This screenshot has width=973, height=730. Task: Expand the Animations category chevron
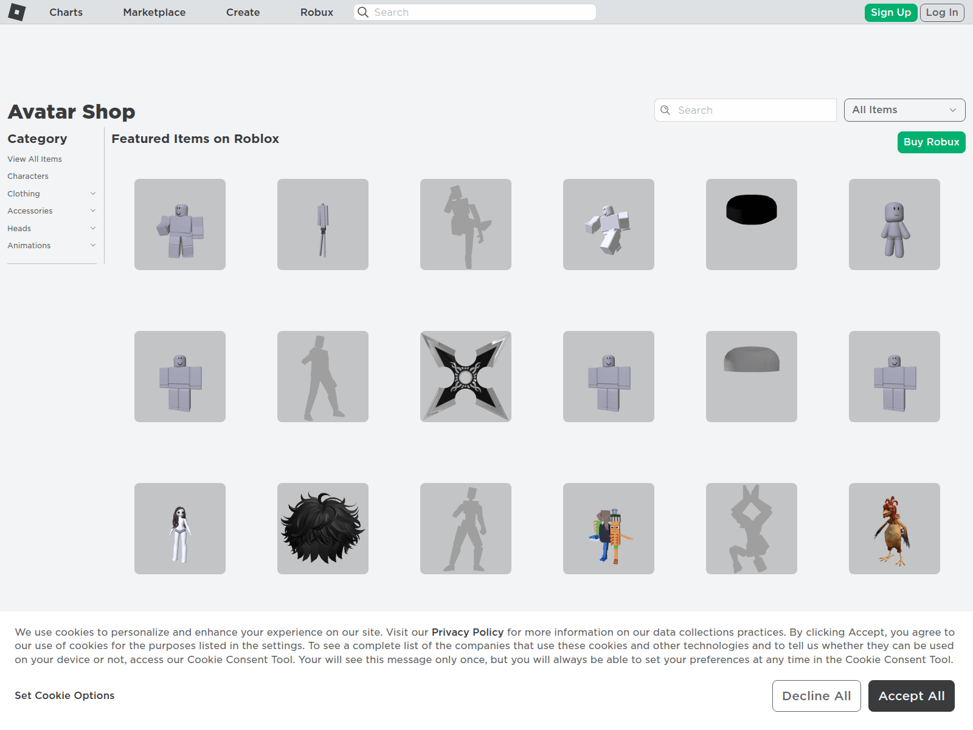[x=93, y=245]
